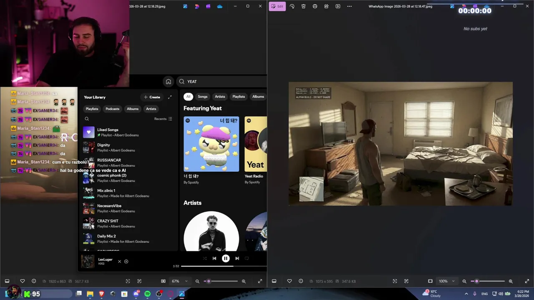Click Spotify Home icon

tap(168, 82)
